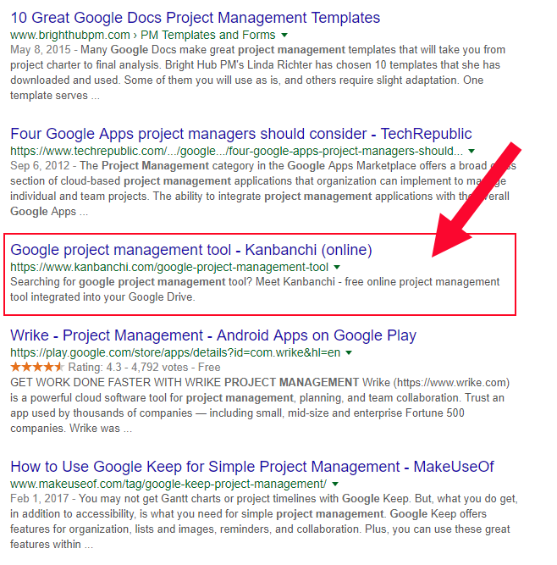Open the Wrike Android Apps on Google Play result
The height and width of the screenshot is (565, 557).
pyautogui.click(x=213, y=335)
